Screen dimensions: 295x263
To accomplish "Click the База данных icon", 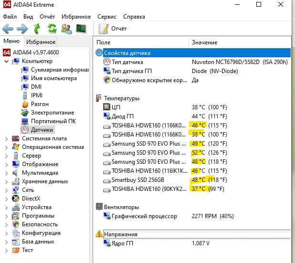I will [16, 242].
